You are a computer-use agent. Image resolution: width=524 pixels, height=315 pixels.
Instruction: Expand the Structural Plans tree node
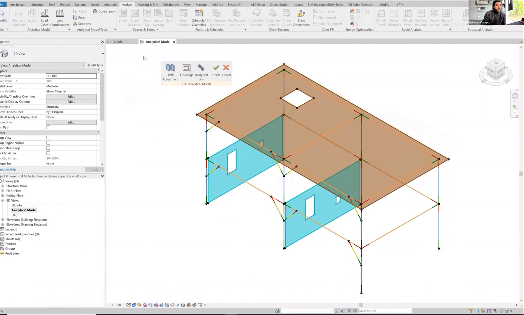[3, 186]
